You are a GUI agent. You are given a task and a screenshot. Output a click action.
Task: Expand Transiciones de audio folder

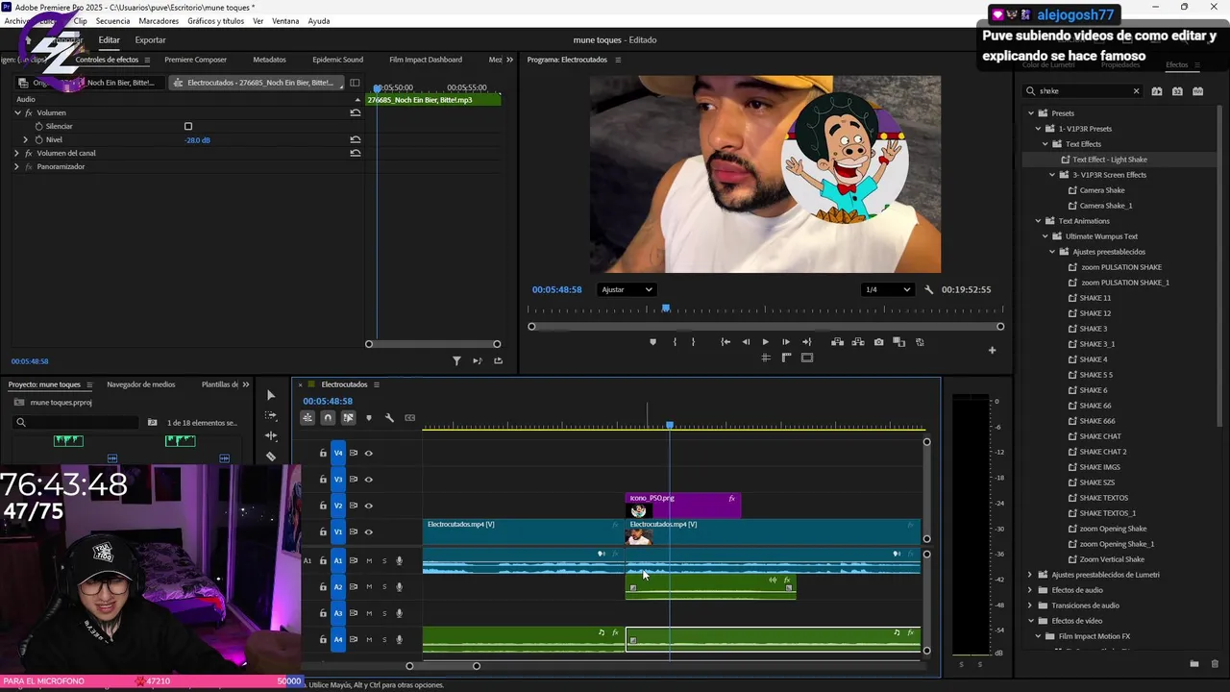pyautogui.click(x=1031, y=605)
